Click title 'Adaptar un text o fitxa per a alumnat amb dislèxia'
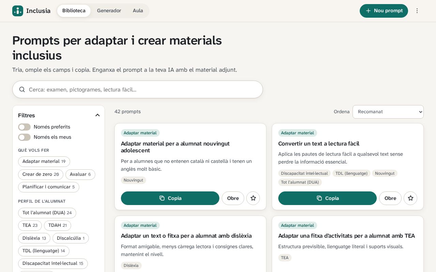 (186, 236)
